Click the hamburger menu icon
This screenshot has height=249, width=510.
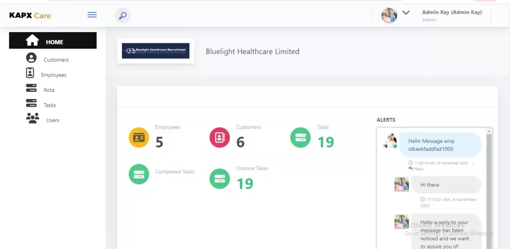pyautogui.click(x=92, y=15)
